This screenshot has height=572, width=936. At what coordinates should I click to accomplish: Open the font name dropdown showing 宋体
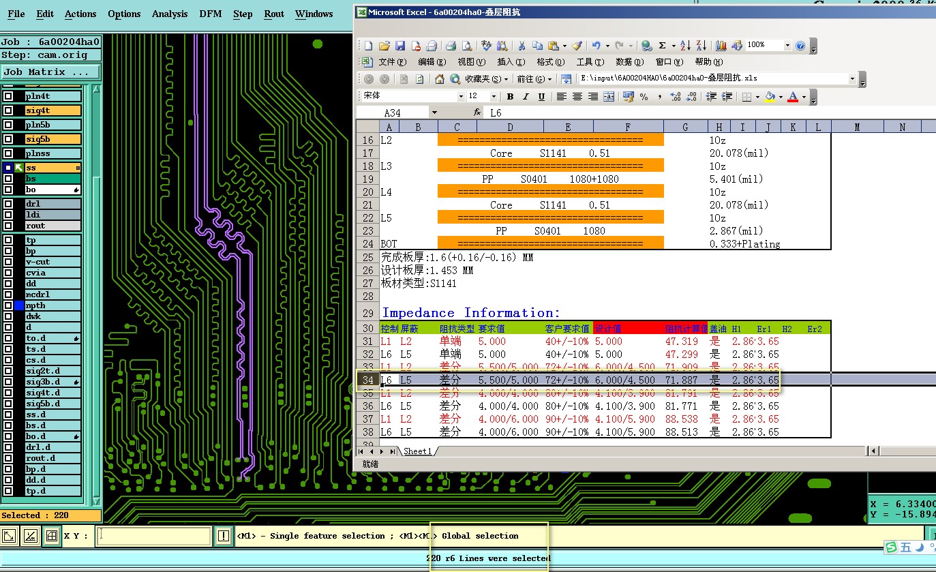(459, 97)
